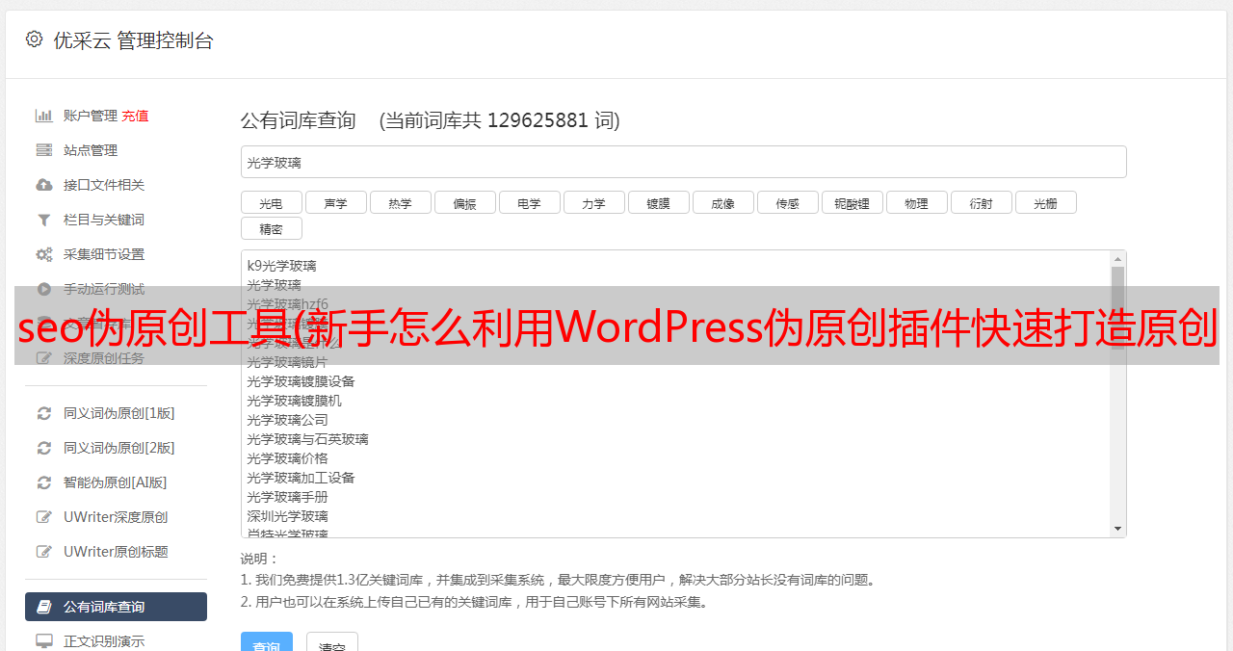
Task: Click the 铌酸锂 tag button
Action: [x=852, y=202]
